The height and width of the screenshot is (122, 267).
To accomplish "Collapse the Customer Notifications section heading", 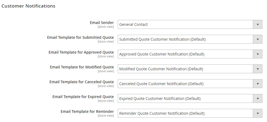I will point(28,6).
